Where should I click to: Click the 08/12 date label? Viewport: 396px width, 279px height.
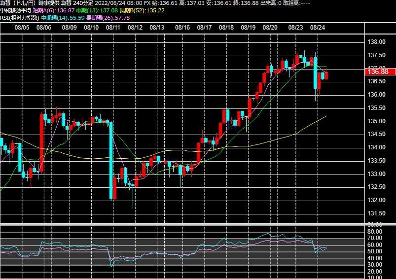pos(135,28)
